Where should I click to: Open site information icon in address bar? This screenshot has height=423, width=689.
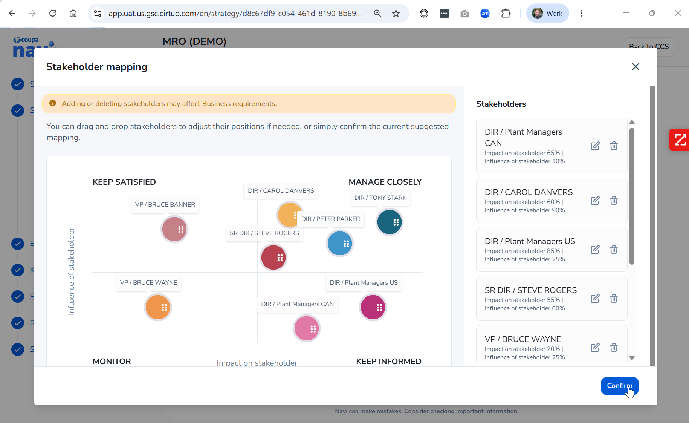[x=98, y=14]
